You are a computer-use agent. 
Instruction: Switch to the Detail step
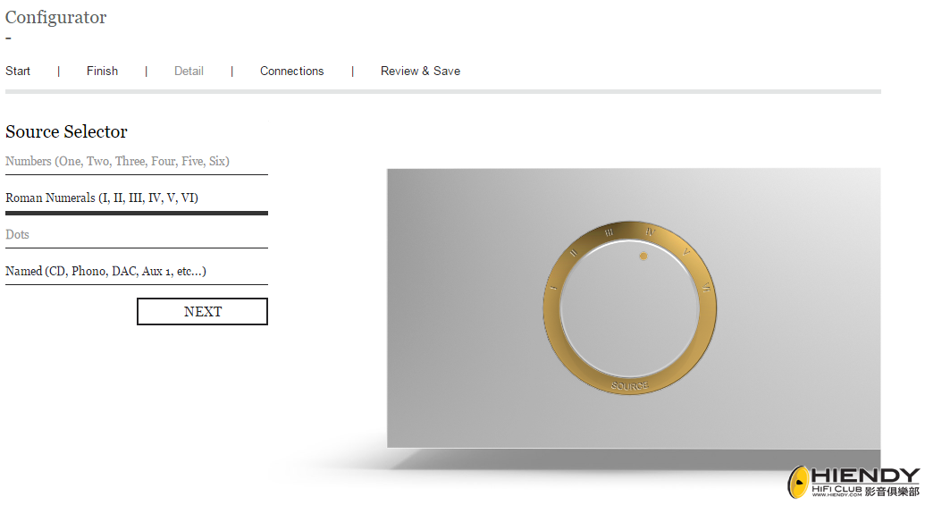click(189, 71)
